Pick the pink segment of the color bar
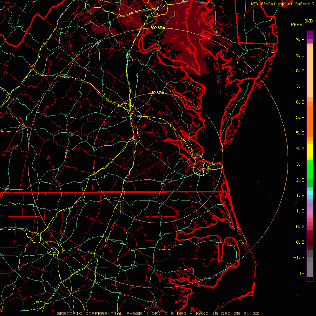316x316 pixels. 310,213
